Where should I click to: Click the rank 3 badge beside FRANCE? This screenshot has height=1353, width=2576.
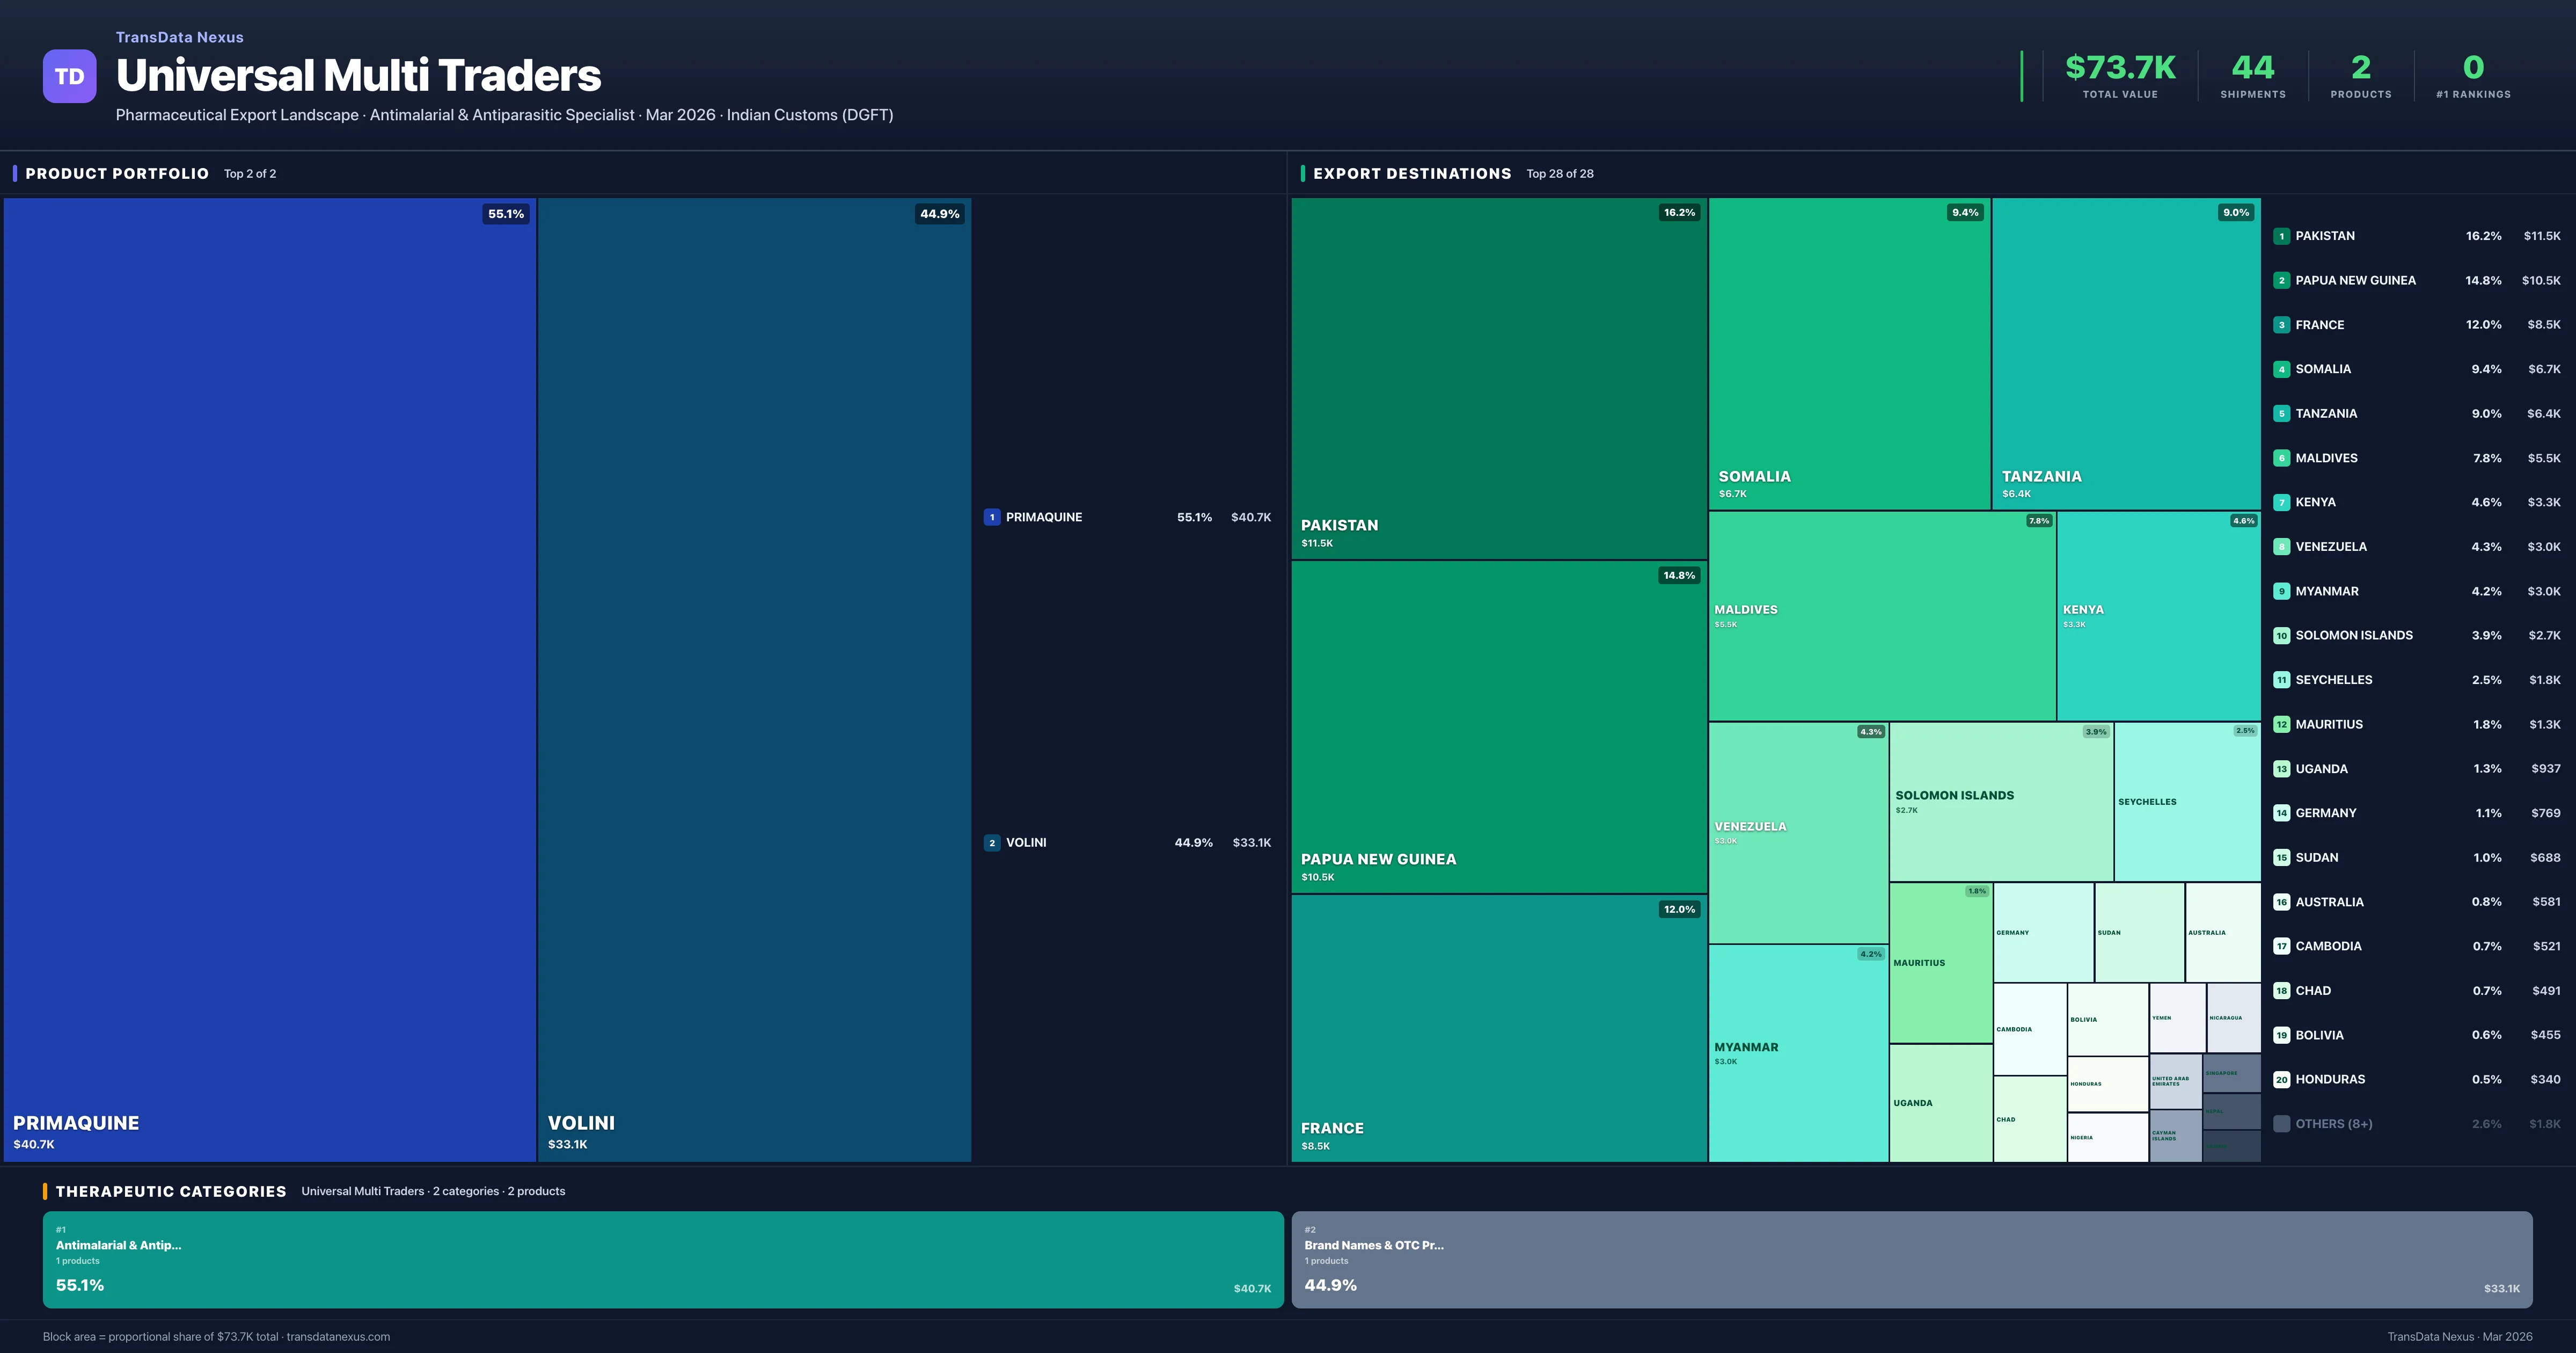click(2282, 324)
